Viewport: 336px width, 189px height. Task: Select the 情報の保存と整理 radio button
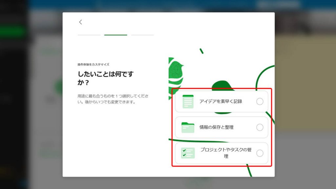click(260, 127)
